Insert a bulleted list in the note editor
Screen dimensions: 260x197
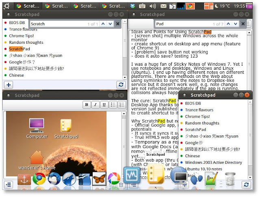[x=113, y=105]
